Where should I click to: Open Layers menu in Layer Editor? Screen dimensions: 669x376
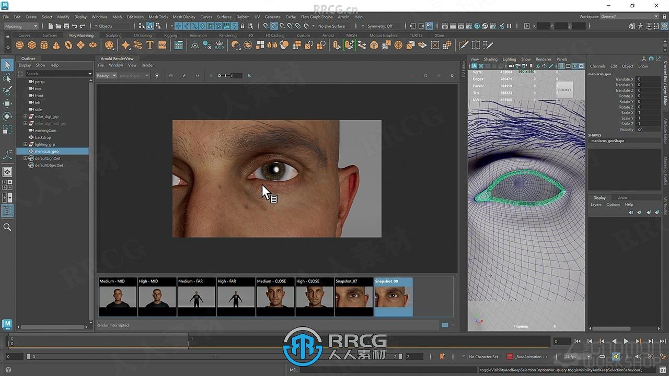[x=596, y=205]
